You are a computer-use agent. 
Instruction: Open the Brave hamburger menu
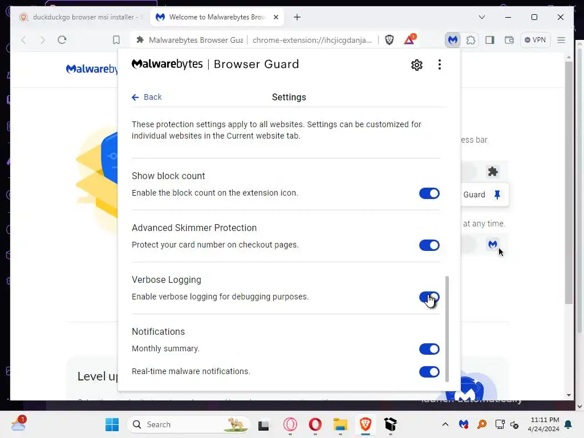pos(561,40)
